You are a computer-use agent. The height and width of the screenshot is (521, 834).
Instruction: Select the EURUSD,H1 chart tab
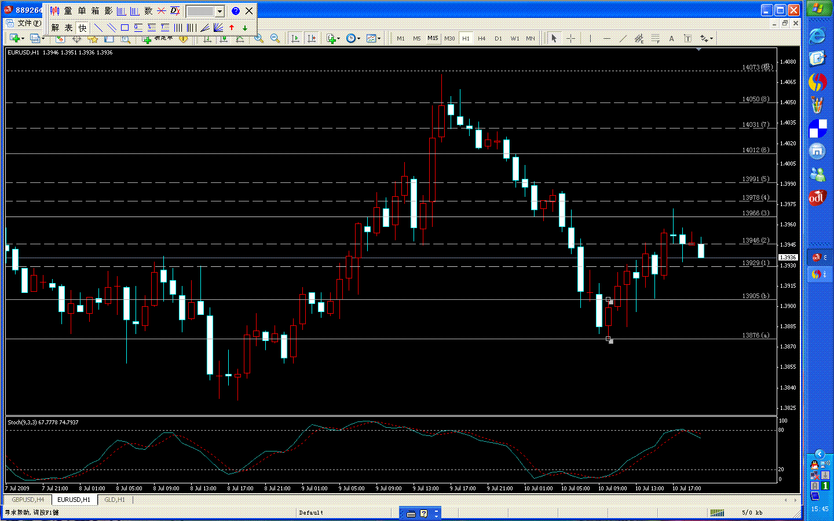coord(74,500)
